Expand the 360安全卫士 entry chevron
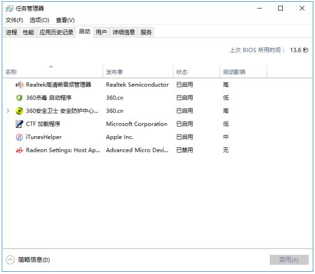 click(8, 111)
